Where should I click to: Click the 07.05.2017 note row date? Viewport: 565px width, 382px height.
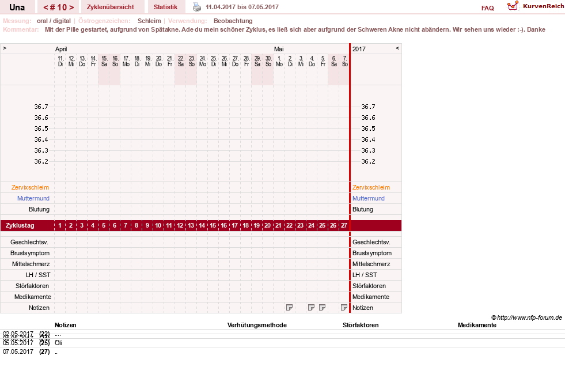(18, 351)
